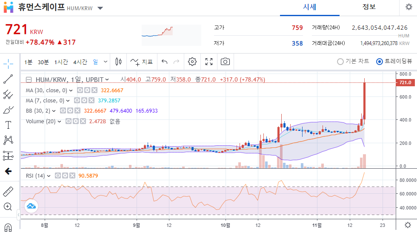This screenshot has width=417, height=232.
Task: Remove the Volume indicator
Action: pos(83,121)
